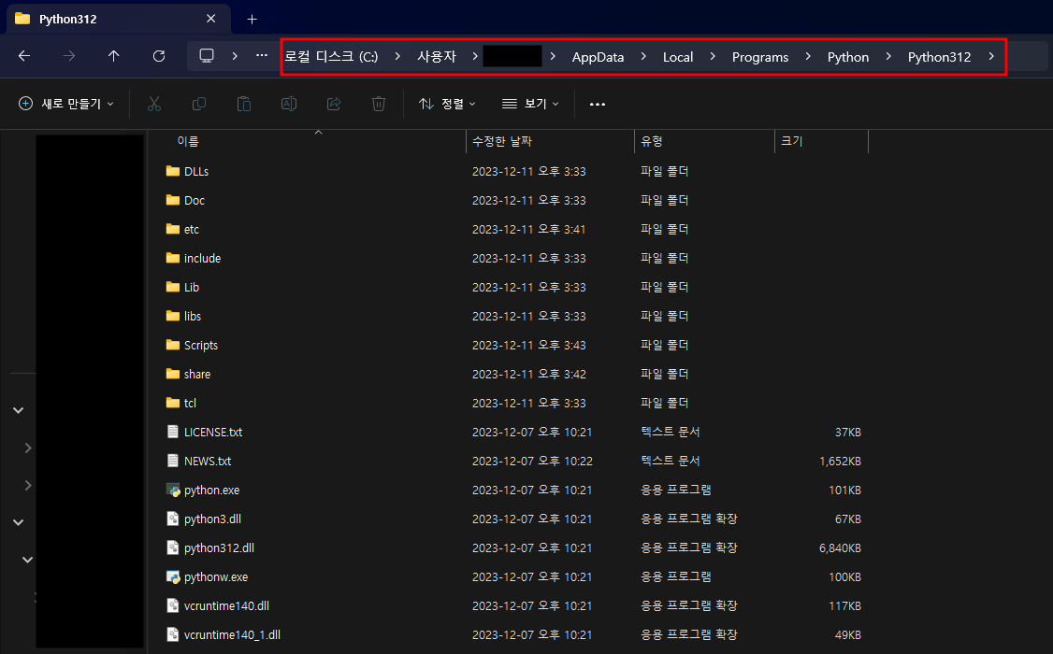Open the hidden breadcrumb ellipsis menu
Image resolution: width=1053 pixels, height=654 pixels.
click(262, 56)
